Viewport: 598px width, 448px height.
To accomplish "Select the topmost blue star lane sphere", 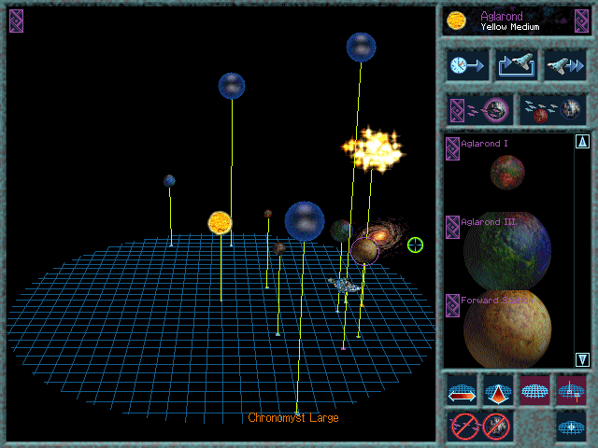I will [361, 48].
